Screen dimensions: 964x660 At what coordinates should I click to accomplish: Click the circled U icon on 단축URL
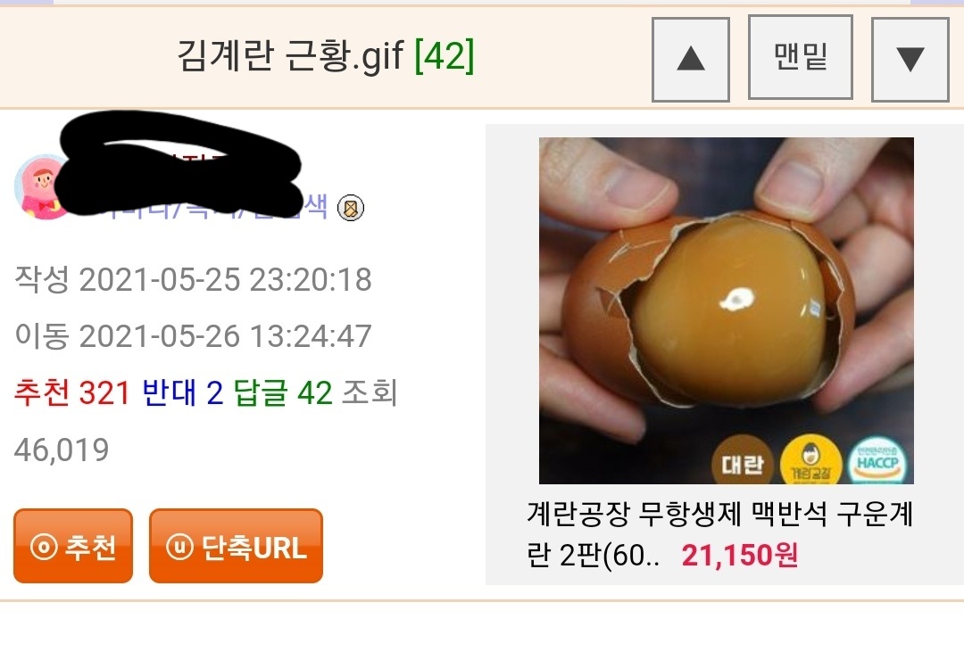click(179, 547)
